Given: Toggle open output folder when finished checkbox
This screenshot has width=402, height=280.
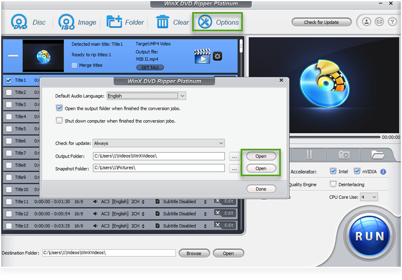Looking at the screenshot, I should coord(59,108).
